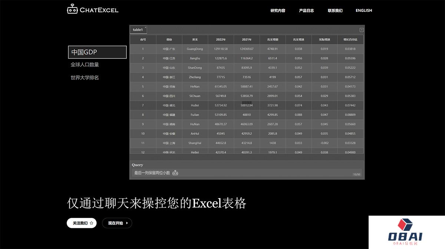Select the 全球人口数量 example
This screenshot has width=445, height=249.
85,64
